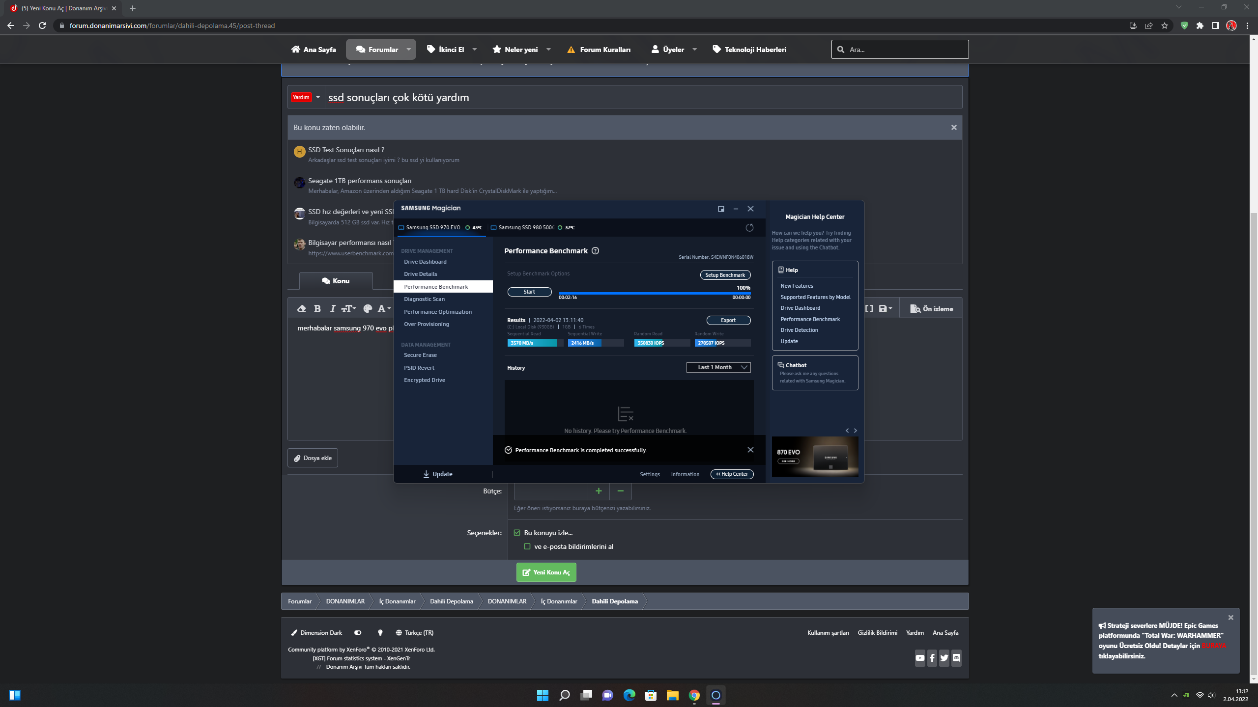Click the Dosya ekle attach button
The width and height of the screenshot is (1258, 707).
point(313,458)
